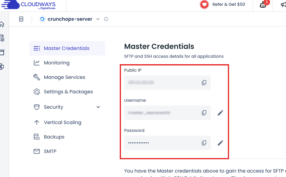Expand the Security section

[x=98, y=107]
